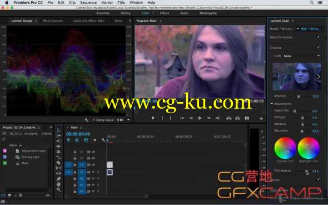Switch to the Effects workspace

[165, 13]
